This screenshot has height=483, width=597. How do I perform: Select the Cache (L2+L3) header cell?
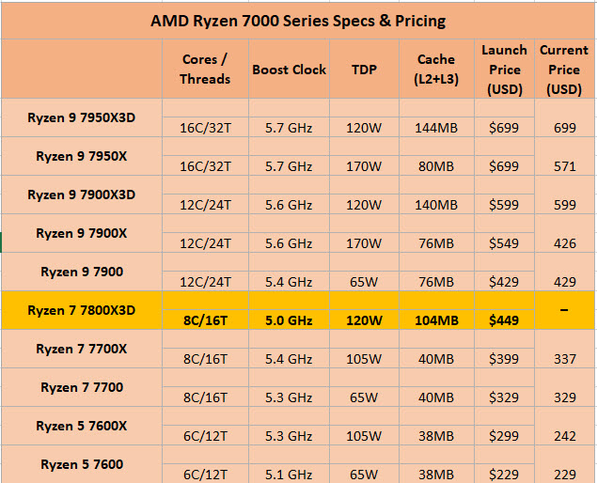coord(436,70)
